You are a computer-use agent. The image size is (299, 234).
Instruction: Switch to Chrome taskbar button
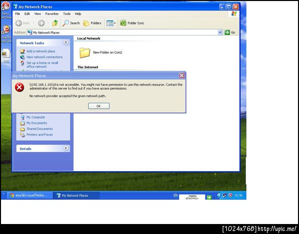[30, 196]
